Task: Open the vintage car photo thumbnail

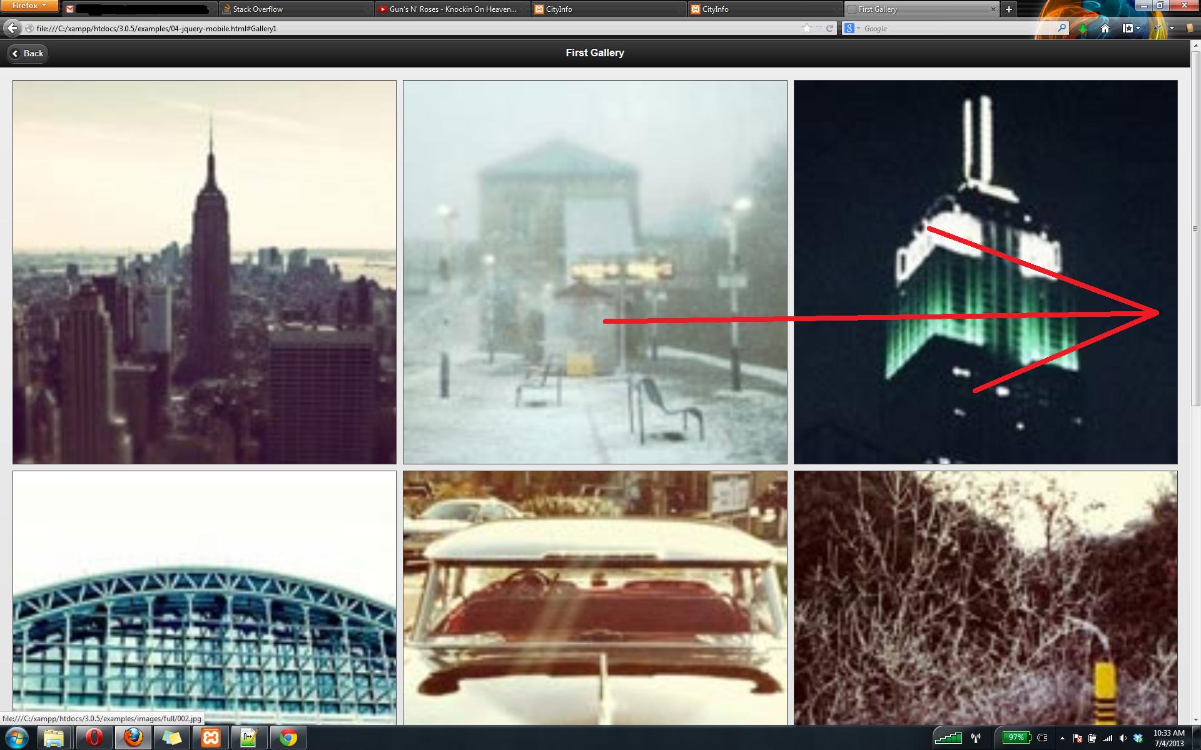Action: coord(594,597)
